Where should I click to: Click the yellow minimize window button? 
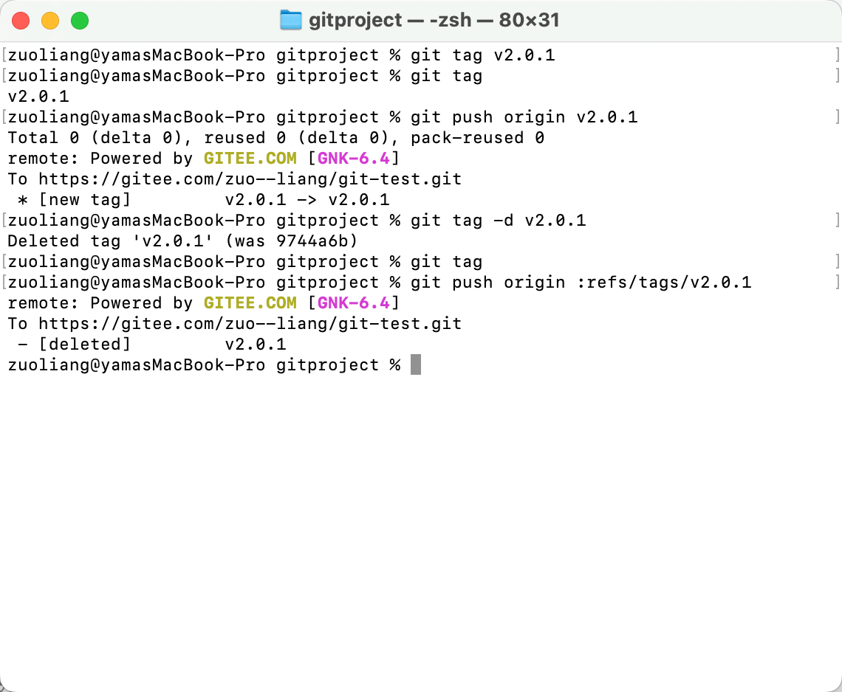click(50, 21)
